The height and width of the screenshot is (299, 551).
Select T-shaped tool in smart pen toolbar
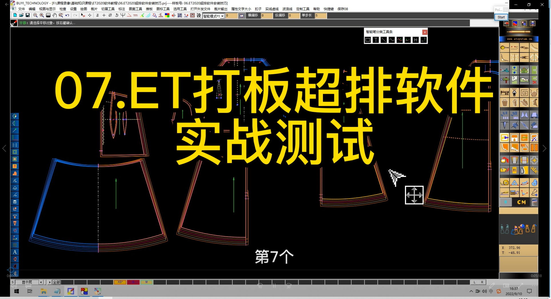[376, 40]
